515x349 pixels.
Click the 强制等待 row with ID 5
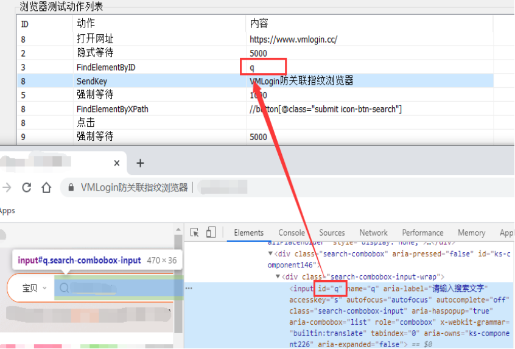255,94
